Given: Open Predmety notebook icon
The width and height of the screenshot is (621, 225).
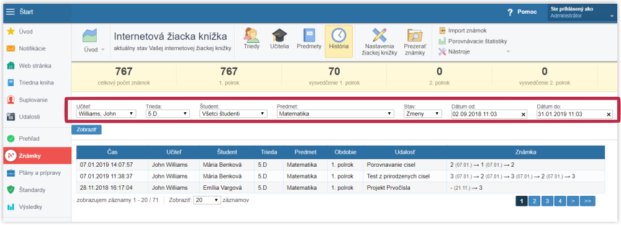Looking at the screenshot, I should [x=309, y=35].
